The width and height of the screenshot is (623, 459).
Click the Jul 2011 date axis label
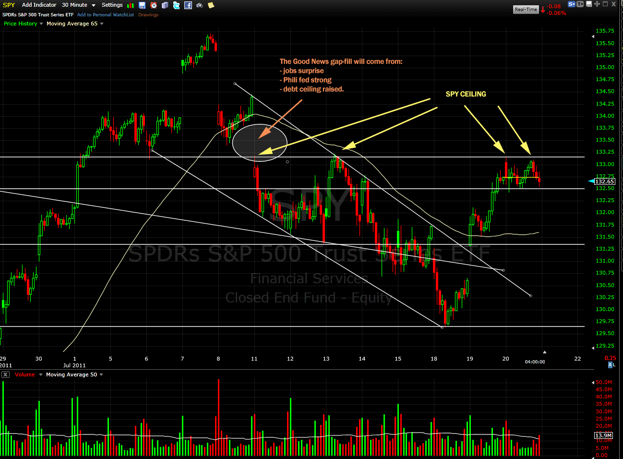click(x=74, y=365)
